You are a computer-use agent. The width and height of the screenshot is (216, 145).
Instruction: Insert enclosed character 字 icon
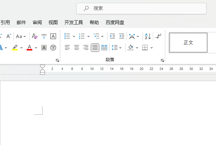point(53,48)
